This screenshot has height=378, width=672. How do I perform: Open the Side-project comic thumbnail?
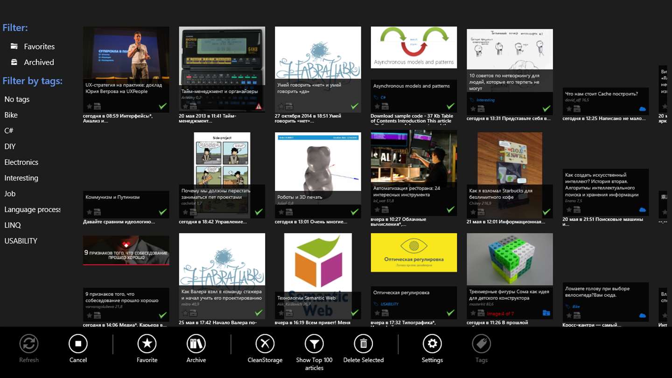pyautogui.click(x=222, y=159)
